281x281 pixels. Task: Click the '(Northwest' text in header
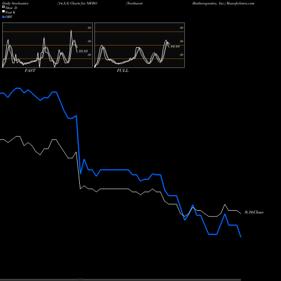coord(134,3)
